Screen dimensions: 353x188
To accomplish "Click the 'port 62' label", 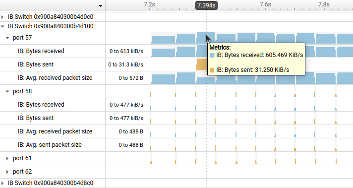I will click(22, 172).
